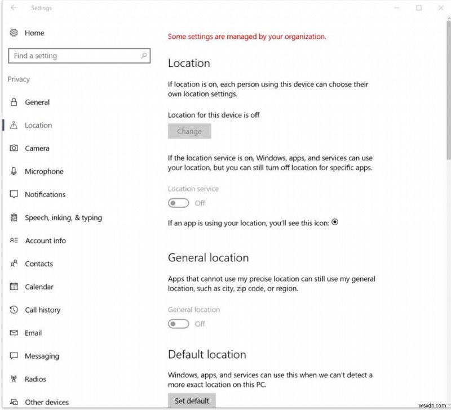
Task: Select the Email privacy icon
Action: [x=13, y=333]
